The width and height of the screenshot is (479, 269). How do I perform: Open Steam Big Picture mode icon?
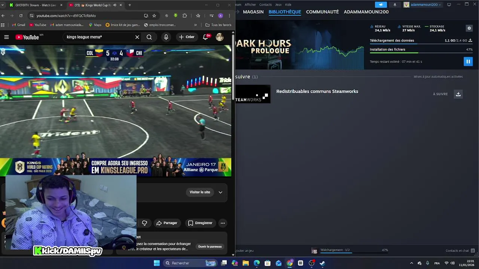(449, 4)
